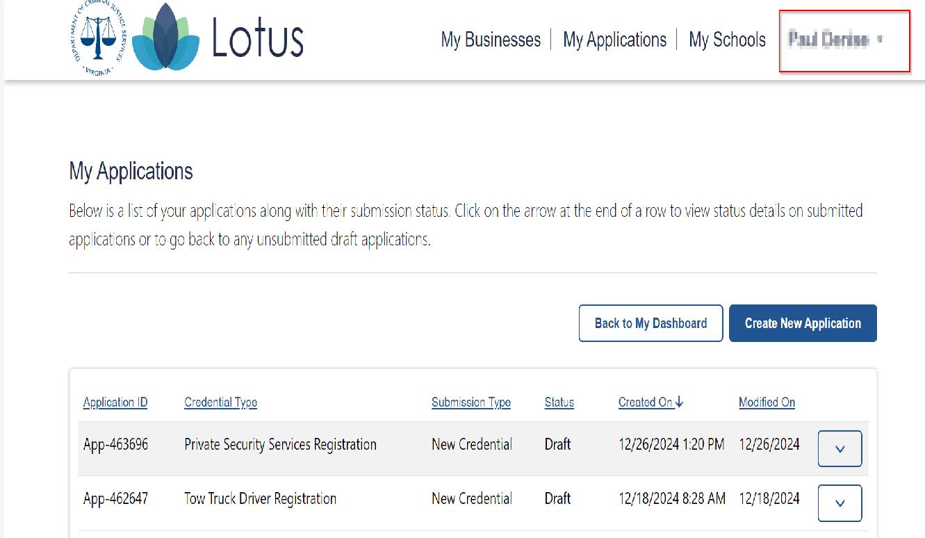Screen dimensions: 925x538
Task: Expand the App-462647 row chevron
Action: pyautogui.click(x=840, y=503)
